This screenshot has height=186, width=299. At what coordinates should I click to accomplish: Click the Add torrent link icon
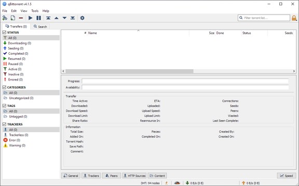[5, 18]
